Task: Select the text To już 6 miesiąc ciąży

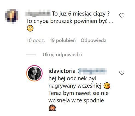Action: [81, 14]
